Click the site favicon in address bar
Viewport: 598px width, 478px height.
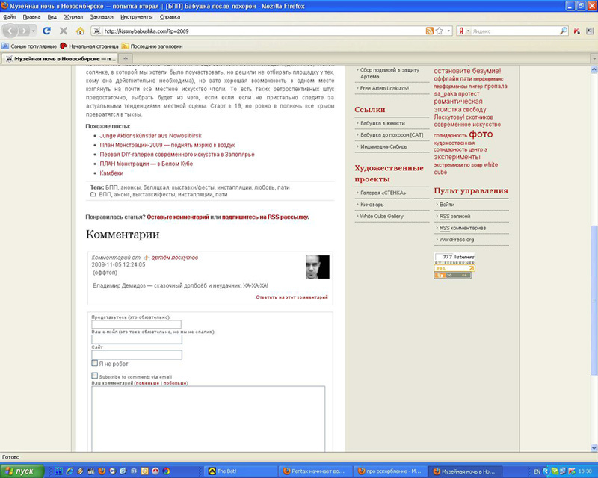(x=97, y=31)
